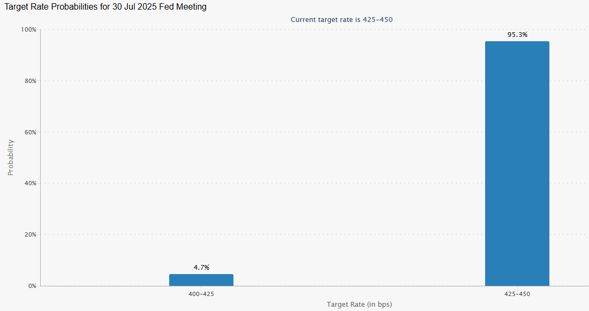Click the 400-425 probability bar
589x311 pixels.
tap(201, 280)
